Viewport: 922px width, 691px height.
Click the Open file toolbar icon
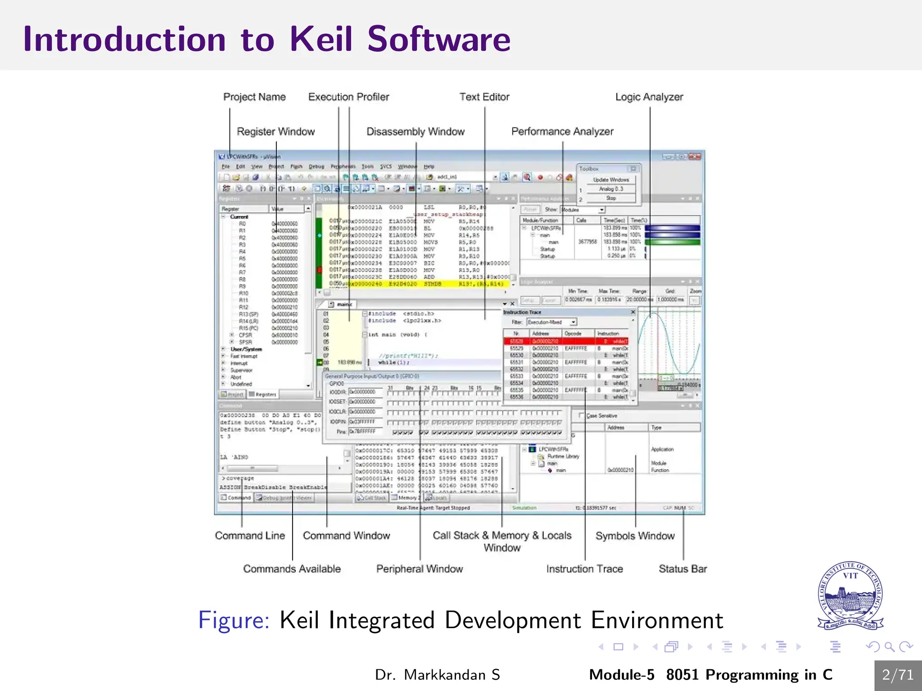(x=236, y=177)
